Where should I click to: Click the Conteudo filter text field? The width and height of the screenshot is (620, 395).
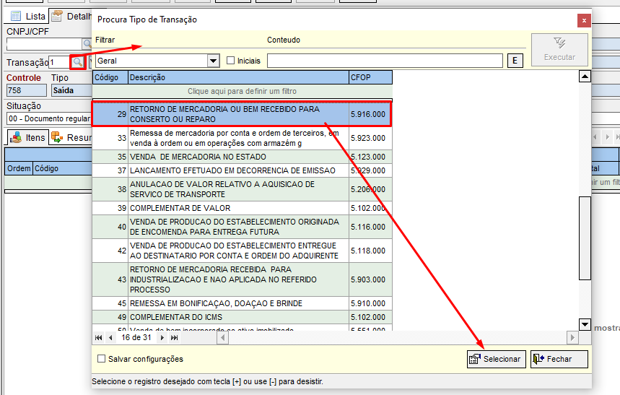click(x=384, y=61)
